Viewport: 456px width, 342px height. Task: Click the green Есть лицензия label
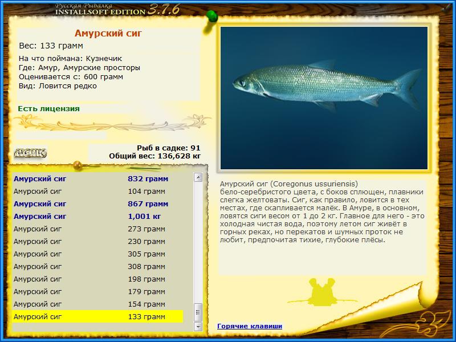tap(48, 108)
